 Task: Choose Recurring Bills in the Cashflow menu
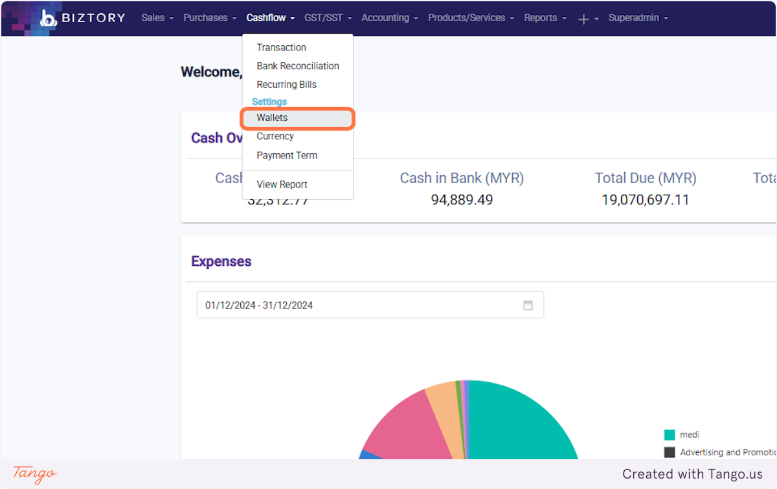[298, 85]
